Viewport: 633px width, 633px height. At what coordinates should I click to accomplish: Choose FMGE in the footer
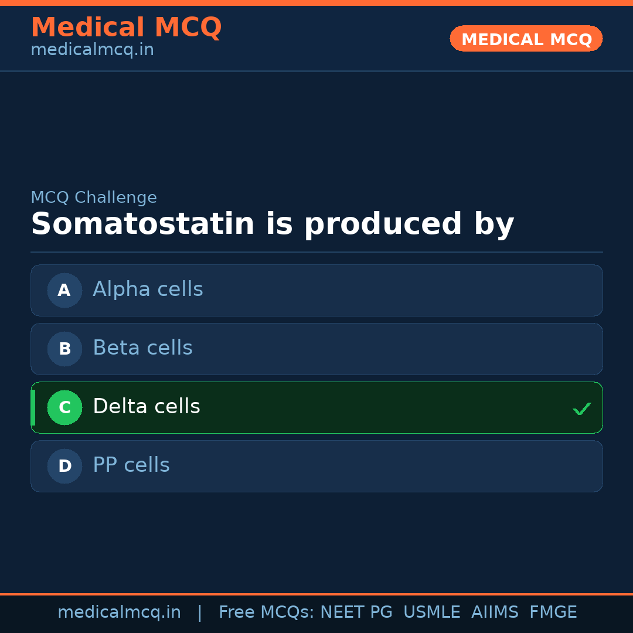coord(553,612)
